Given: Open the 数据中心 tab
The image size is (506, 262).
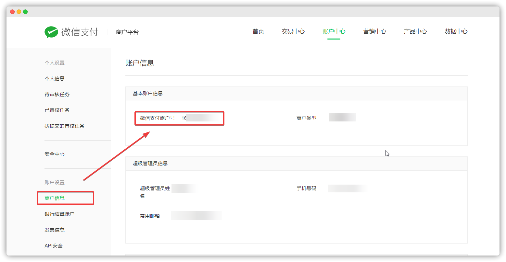Looking at the screenshot, I should click(456, 31).
